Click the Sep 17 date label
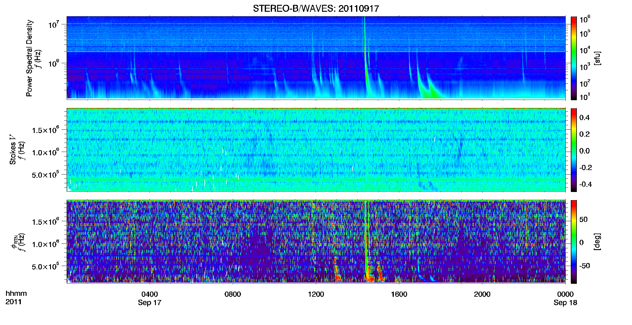This screenshot has height=325, width=632. coord(150,302)
